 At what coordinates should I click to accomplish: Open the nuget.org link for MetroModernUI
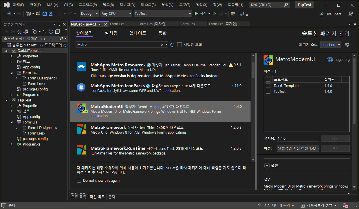[x=338, y=60]
